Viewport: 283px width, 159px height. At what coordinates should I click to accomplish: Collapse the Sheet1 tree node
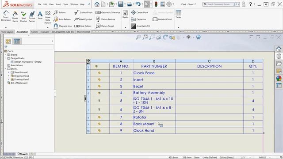pyautogui.click(x=5, y=69)
